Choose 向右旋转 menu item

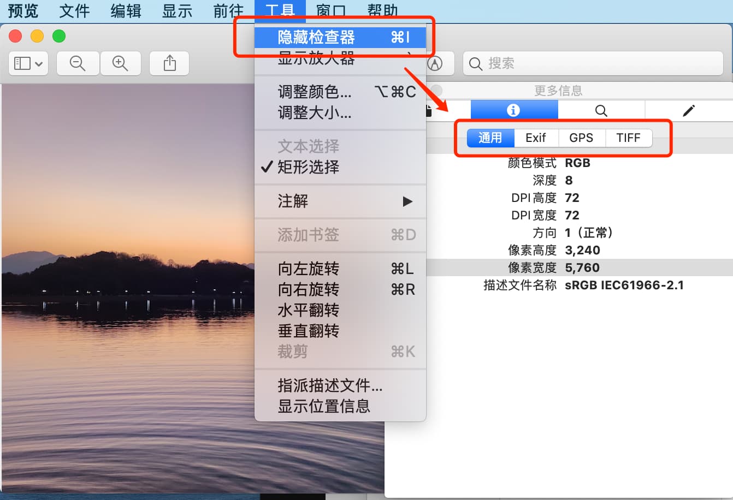340,289
